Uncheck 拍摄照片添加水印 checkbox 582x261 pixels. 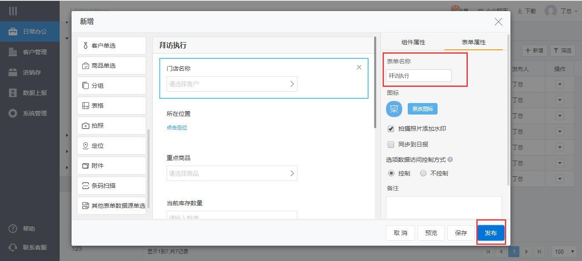pos(391,129)
